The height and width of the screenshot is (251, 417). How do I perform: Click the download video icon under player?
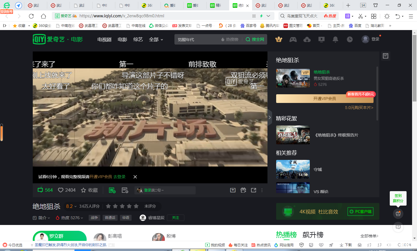pos(233,190)
